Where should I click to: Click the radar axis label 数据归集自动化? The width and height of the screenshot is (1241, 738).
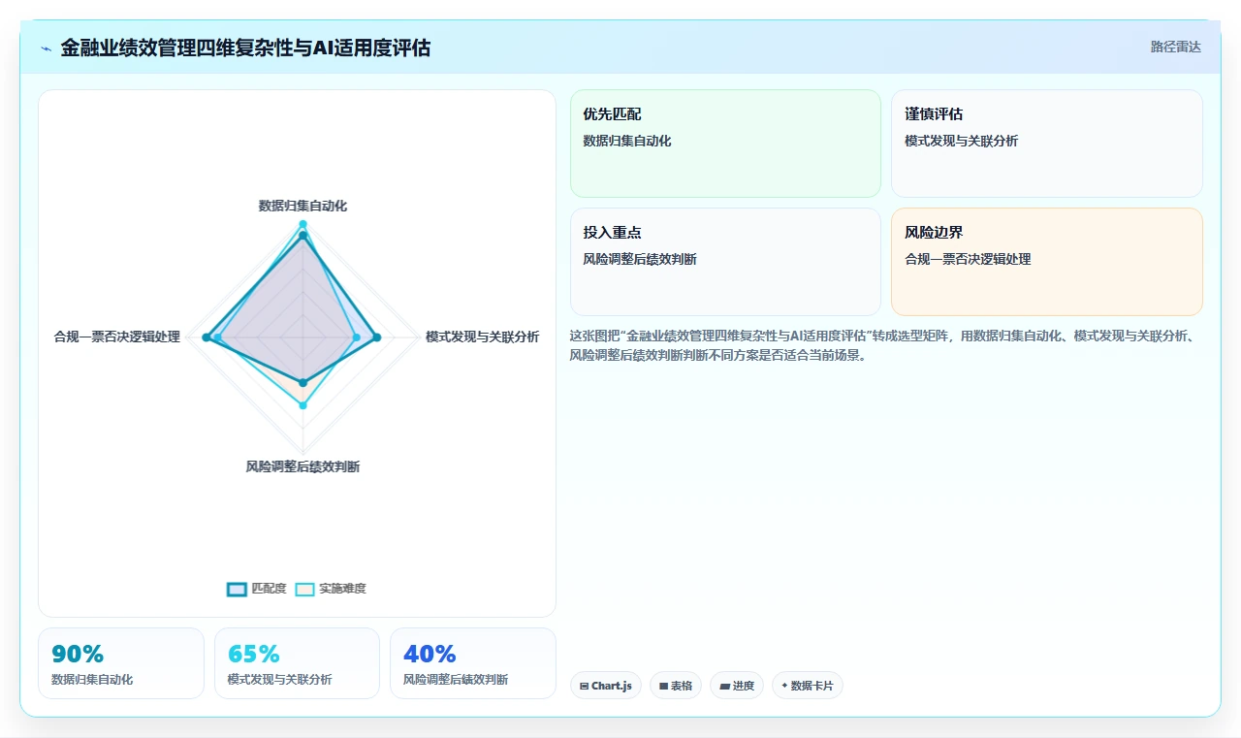tap(302, 206)
